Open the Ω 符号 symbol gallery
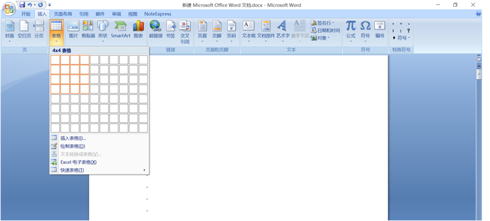 coord(365,32)
